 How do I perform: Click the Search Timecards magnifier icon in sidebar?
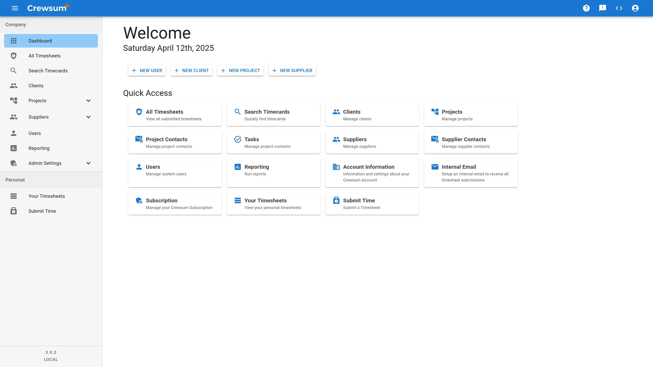[x=13, y=70]
